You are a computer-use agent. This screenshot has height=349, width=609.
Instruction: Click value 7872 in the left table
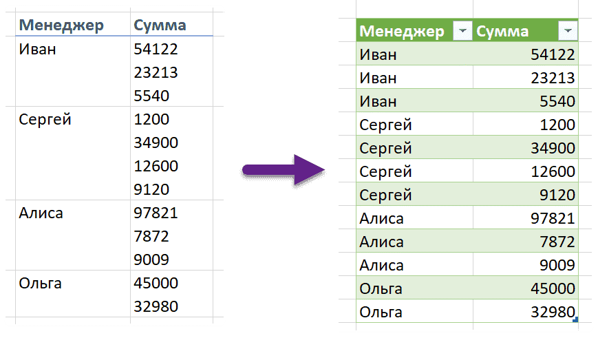[x=151, y=236]
